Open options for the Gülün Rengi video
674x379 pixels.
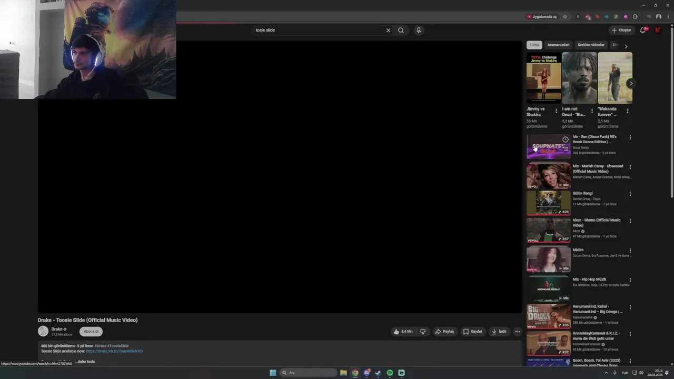(630, 194)
